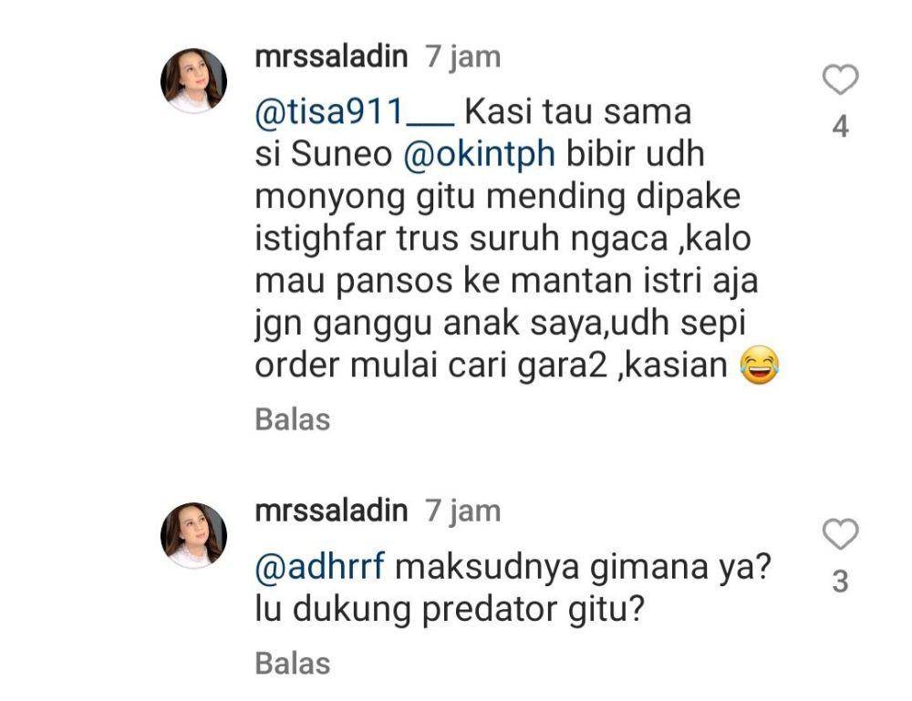
Task: Tap the heart on the @adhrrf reply
Action: click(841, 533)
